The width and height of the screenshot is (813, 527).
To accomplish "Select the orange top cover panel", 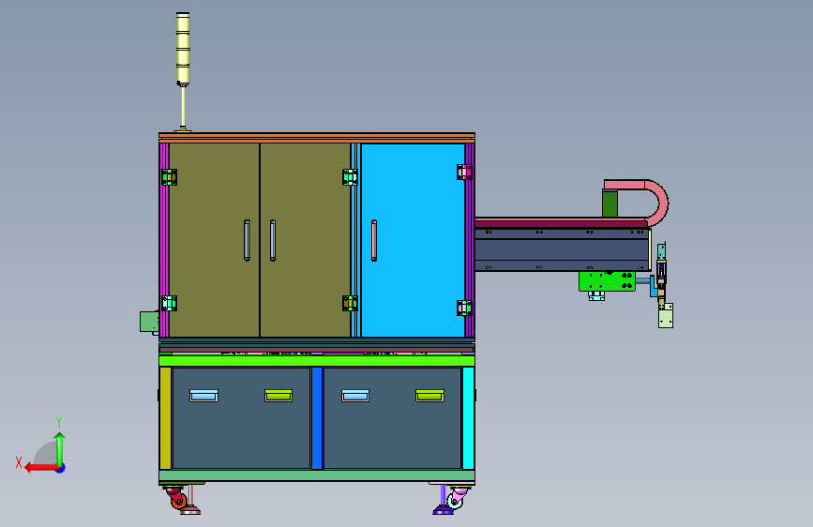I will tap(317, 138).
